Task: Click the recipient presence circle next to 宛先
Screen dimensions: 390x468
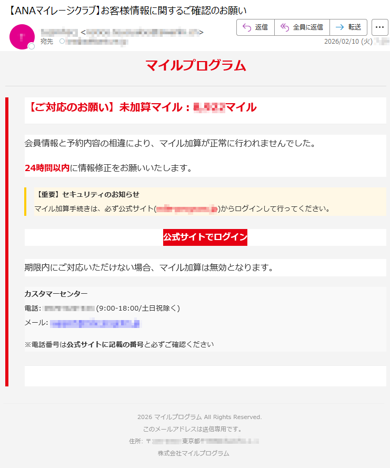Action: 62,41
